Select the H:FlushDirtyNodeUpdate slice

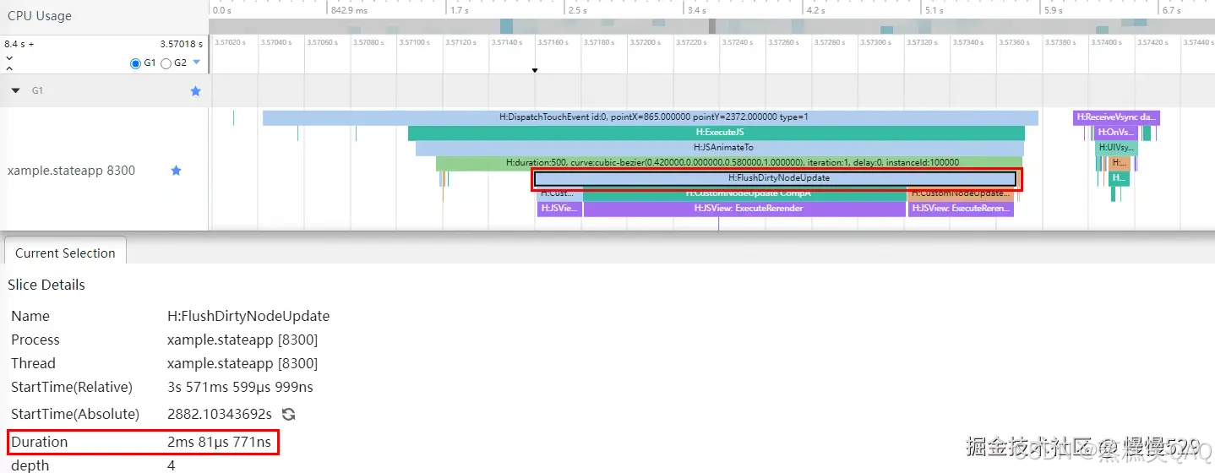[775, 178]
